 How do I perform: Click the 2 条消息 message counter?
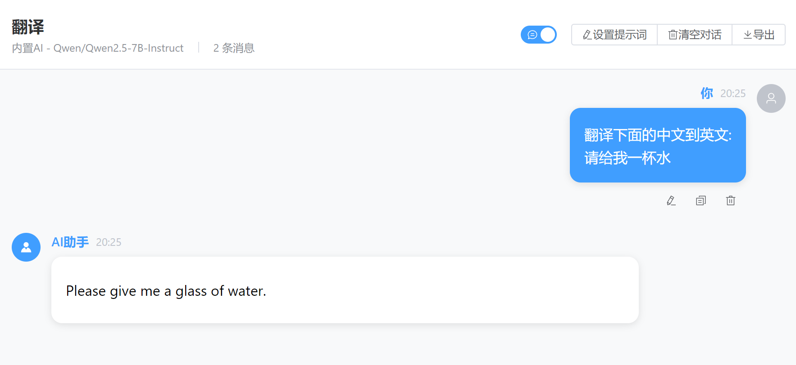tap(233, 48)
